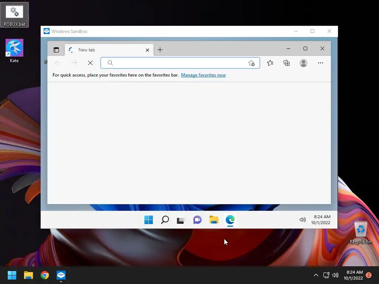Show hidden icons in the host tray
The height and width of the screenshot is (284, 379).
tap(316, 275)
